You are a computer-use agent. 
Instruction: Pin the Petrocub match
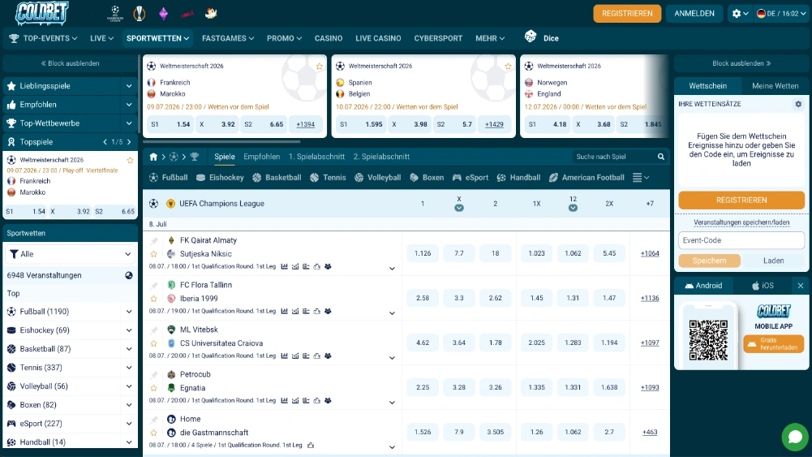(x=154, y=375)
